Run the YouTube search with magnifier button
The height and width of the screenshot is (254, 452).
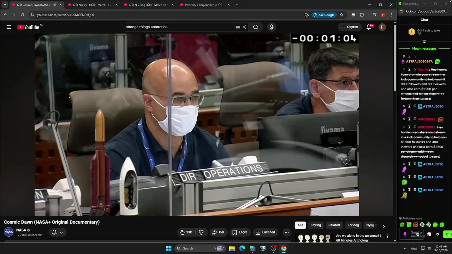256,27
